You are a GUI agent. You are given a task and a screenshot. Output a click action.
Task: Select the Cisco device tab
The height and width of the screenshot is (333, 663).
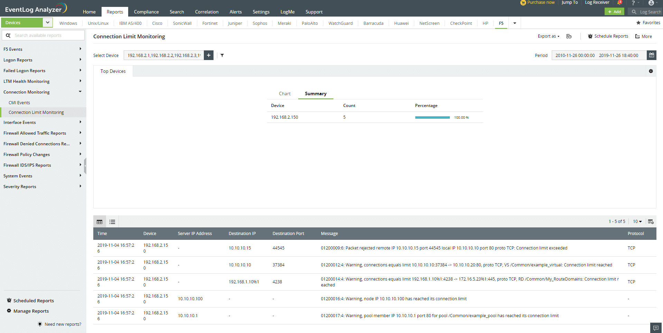(x=157, y=23)
